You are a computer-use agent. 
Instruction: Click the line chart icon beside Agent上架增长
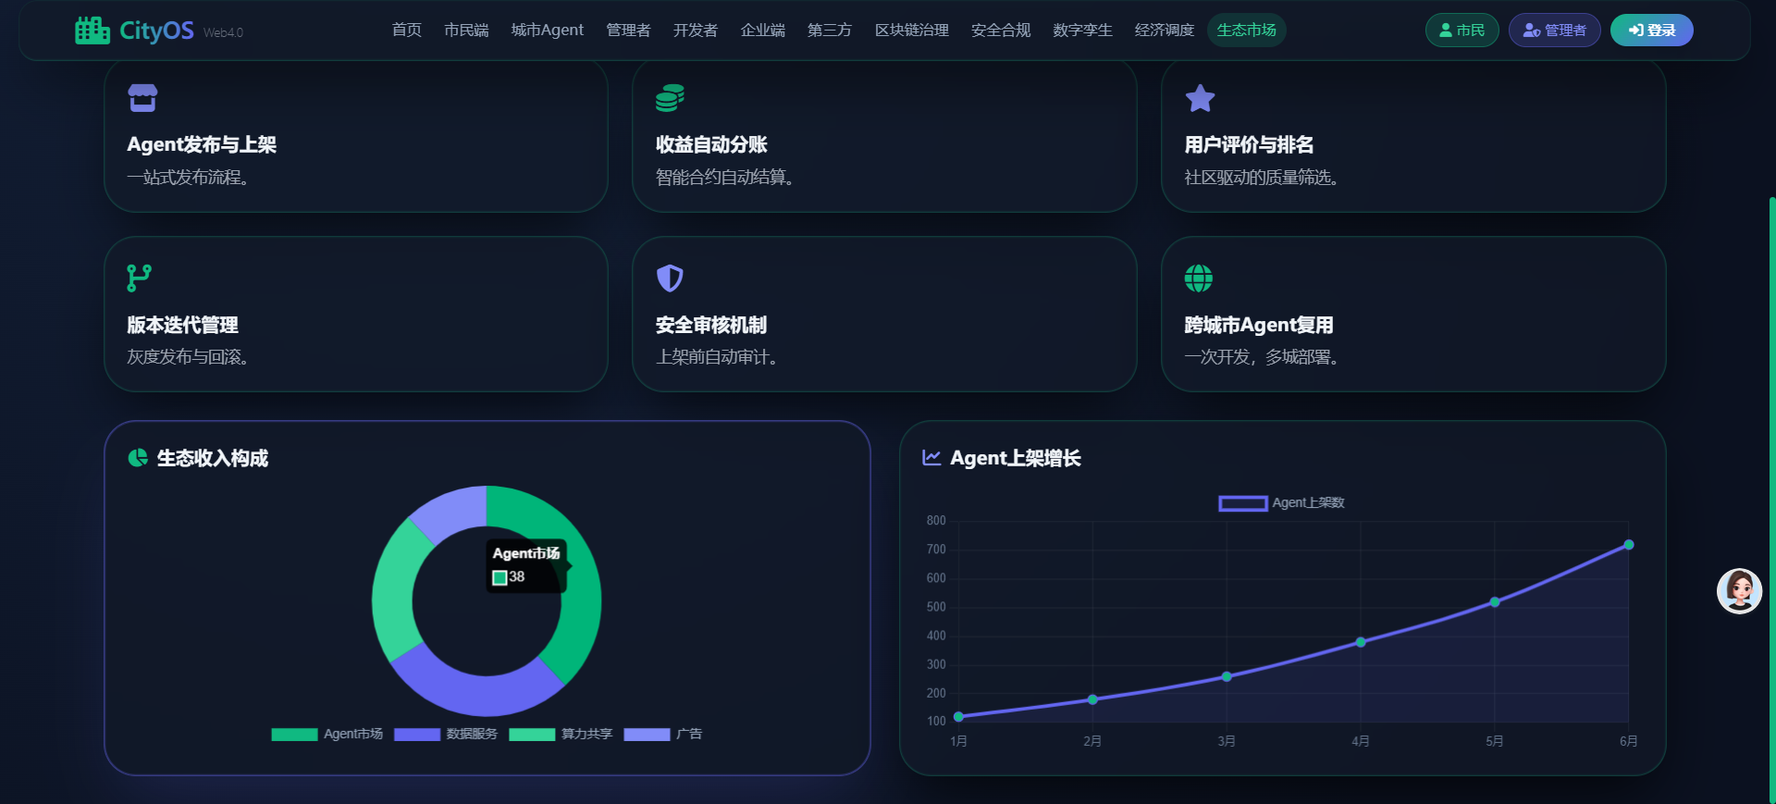(931, 458)
